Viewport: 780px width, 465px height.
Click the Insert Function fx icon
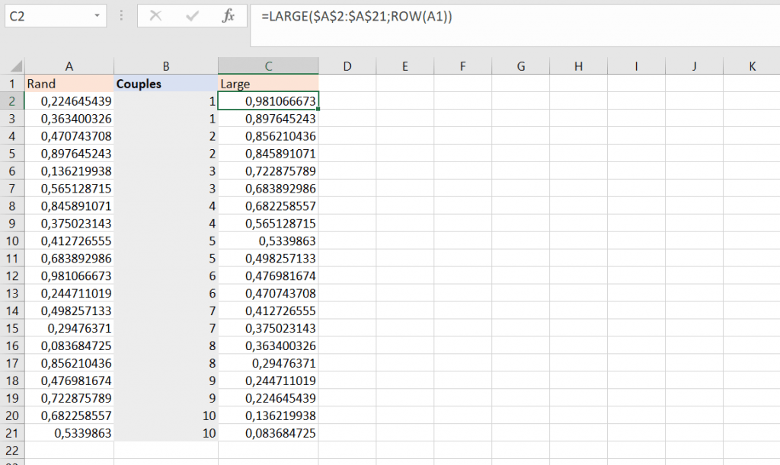coord(228,16)
